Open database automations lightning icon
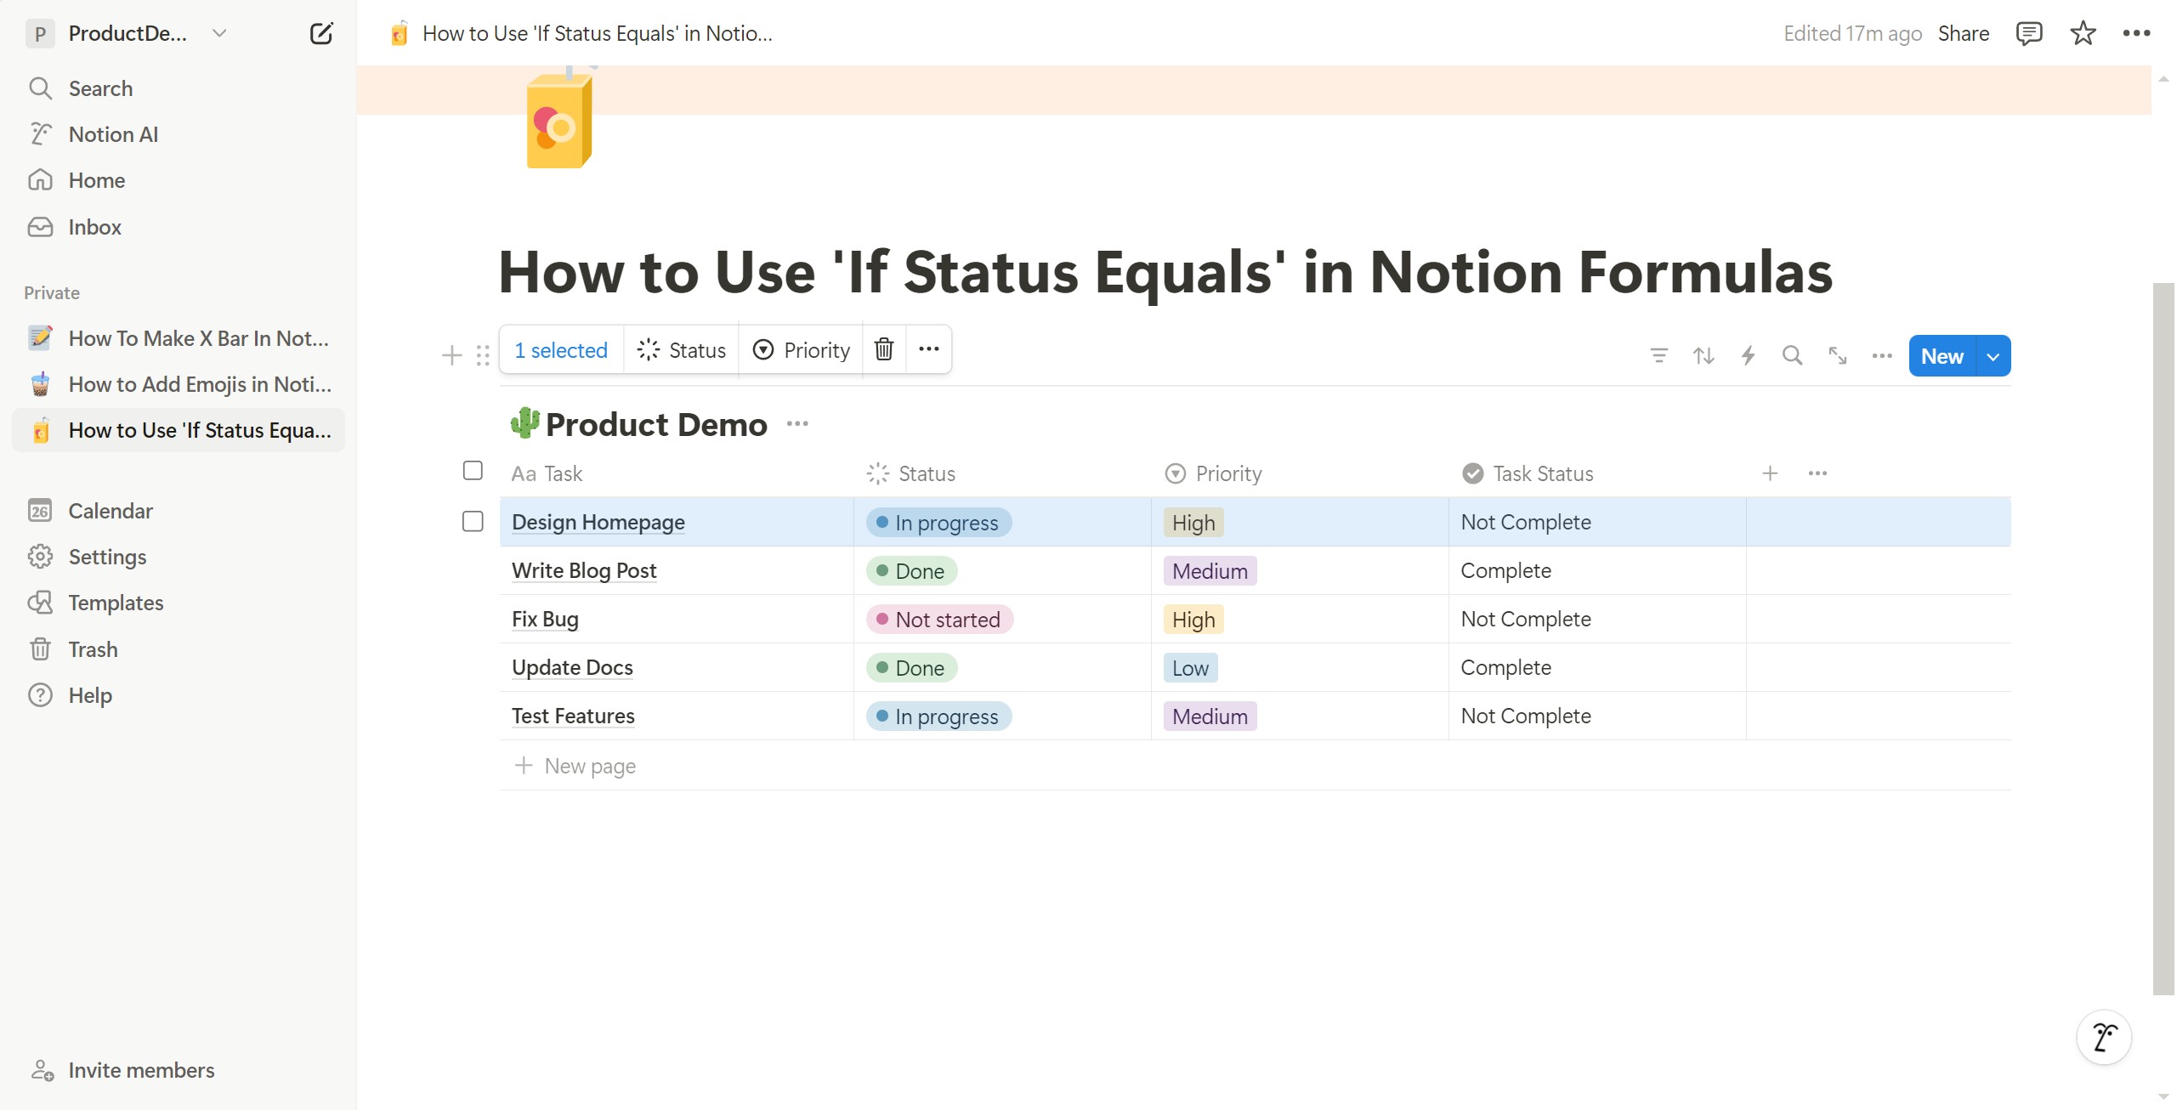Image resolution: width=2177 pixels, height=1110 pixels. pyautogui.click(x=1748, y=355)
